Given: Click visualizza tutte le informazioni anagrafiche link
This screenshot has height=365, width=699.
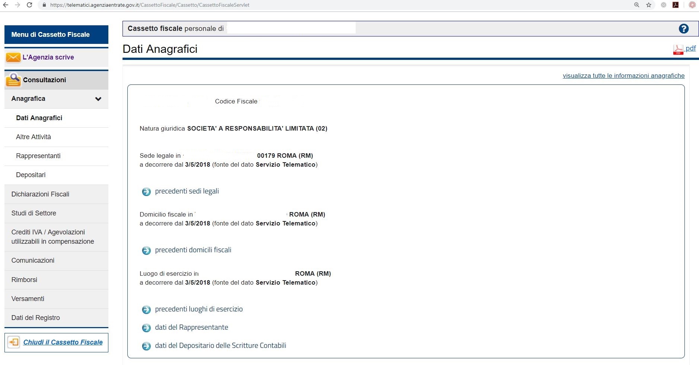Looking at the screenshot, I should [x=623, y=76].
